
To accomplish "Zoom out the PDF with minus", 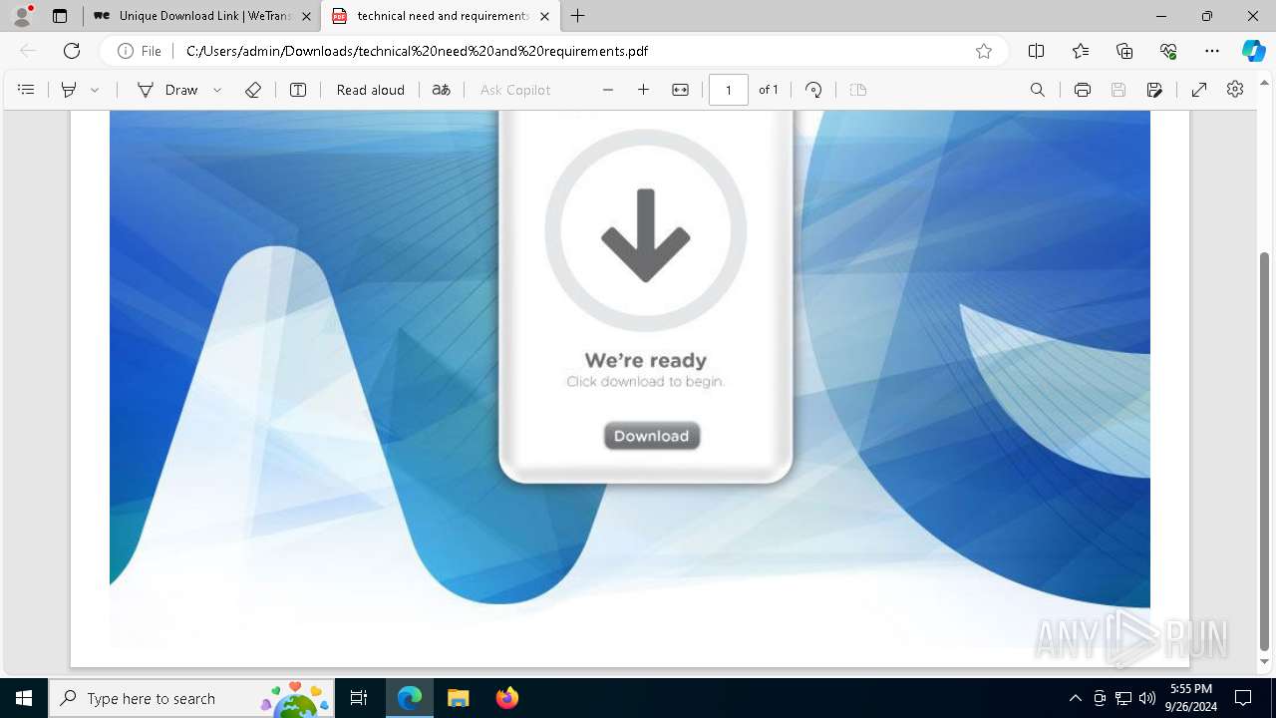I will 608,90.
